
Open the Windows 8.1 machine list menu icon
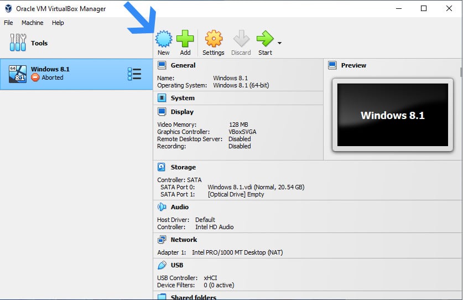134,74
